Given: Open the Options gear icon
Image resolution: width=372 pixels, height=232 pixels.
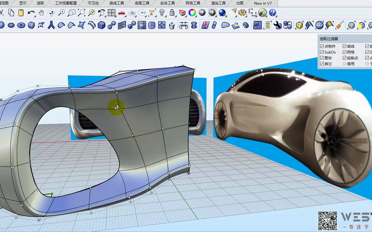Looking at the screenshot, I should pyautogui.click(x=242, y=13).
